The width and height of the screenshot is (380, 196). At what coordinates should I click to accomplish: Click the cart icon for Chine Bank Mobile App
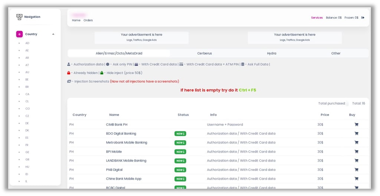tap(356, 179)
